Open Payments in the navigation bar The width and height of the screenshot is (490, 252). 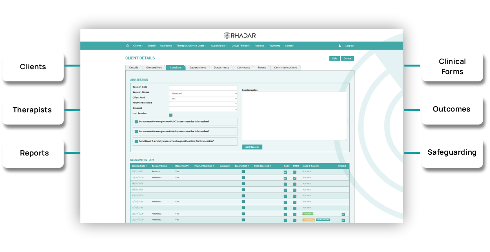coord(275,46)
